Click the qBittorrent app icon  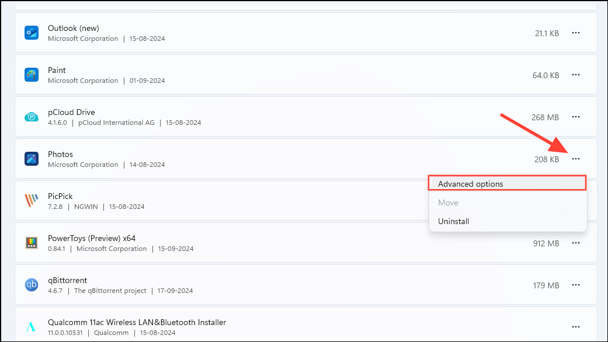pos(32,285)
